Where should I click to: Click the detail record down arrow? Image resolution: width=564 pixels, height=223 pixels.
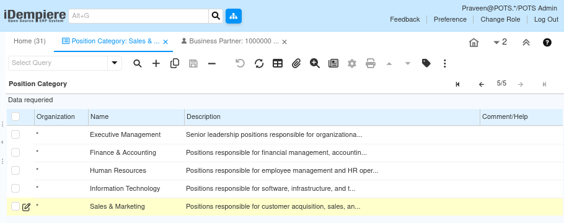408,64
